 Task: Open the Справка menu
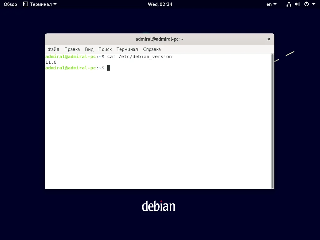[152, 49]
